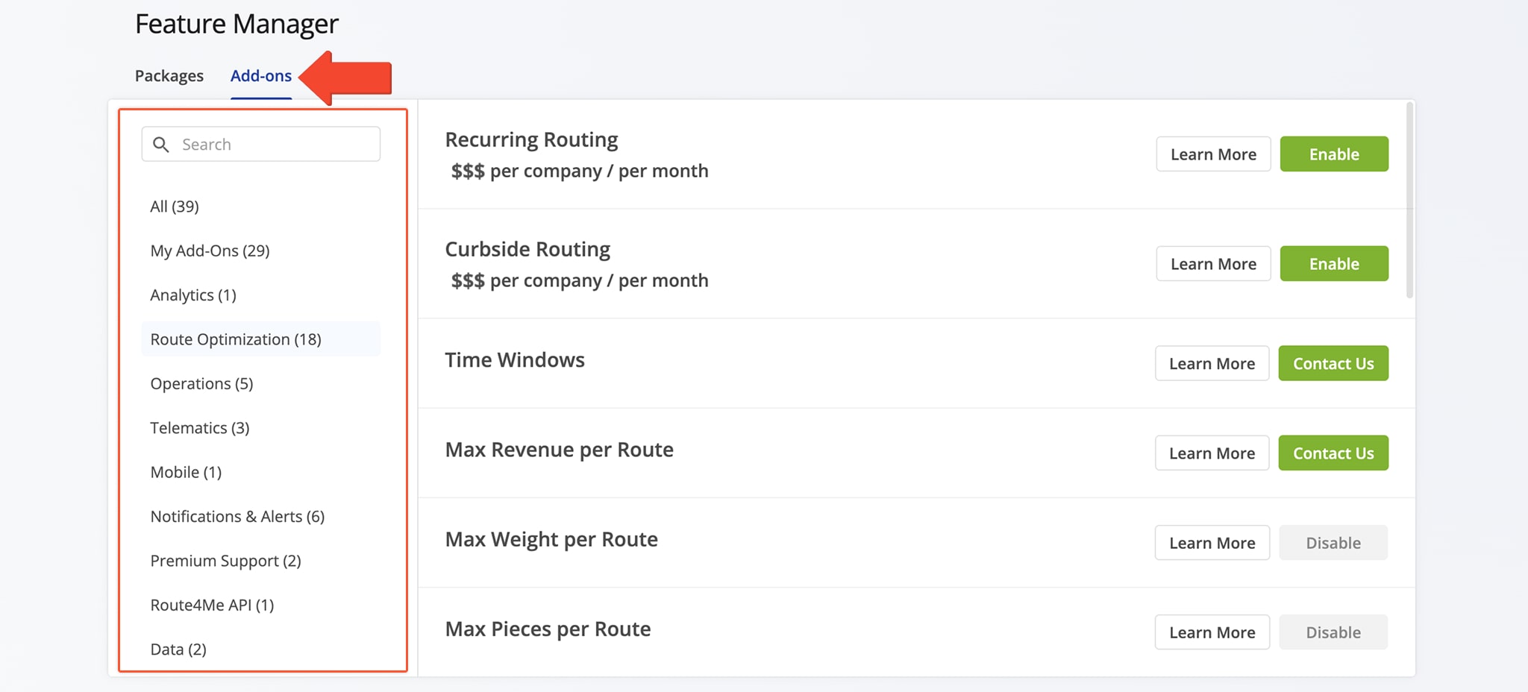Click the magnifier search icon
Image resolution: width=1528 pixels, height=692 pixels.
160,145
